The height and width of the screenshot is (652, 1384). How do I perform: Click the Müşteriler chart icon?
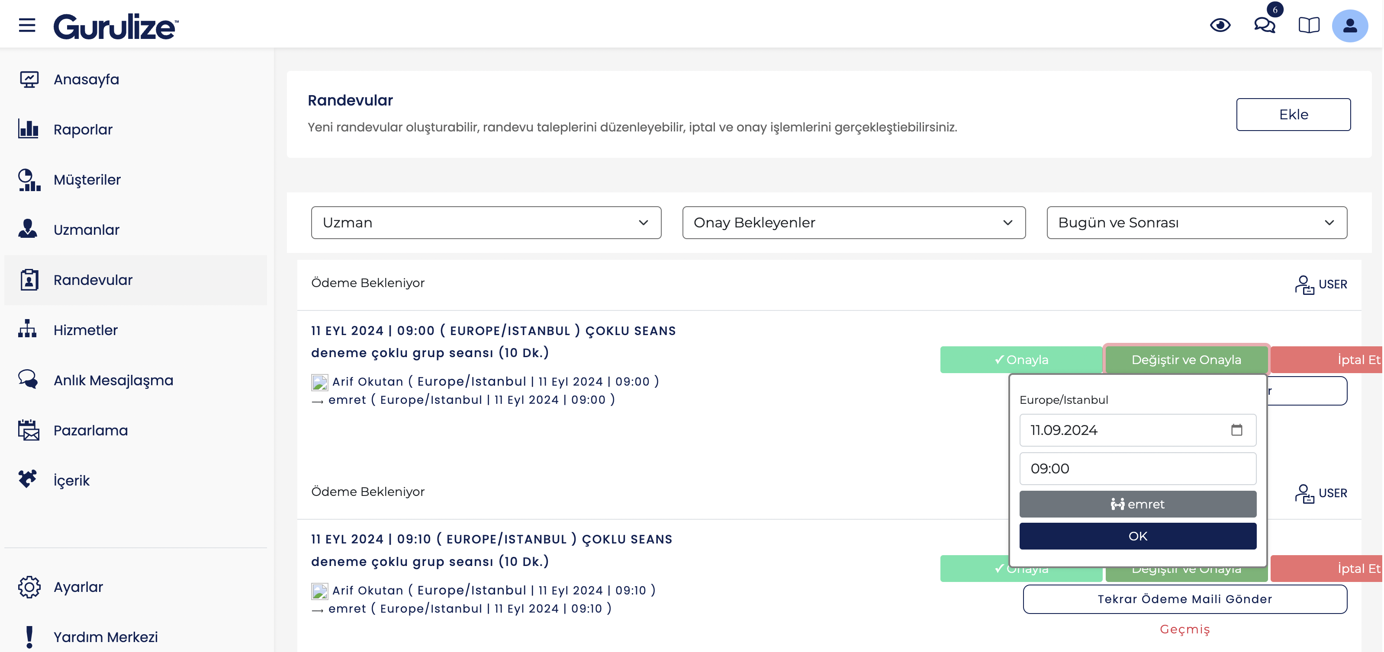29,180
